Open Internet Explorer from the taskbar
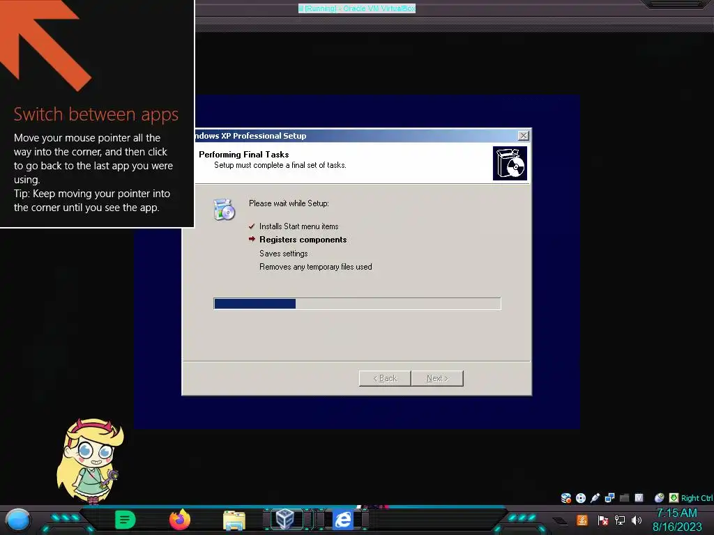This screenshot has height=535, width=714. click(x=343, y=520)
